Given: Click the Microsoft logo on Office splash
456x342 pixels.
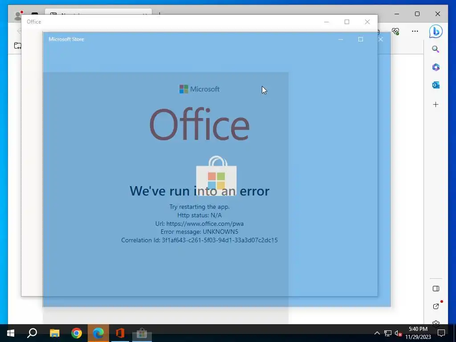Looking at the screenshot, I should click(199, 89).
